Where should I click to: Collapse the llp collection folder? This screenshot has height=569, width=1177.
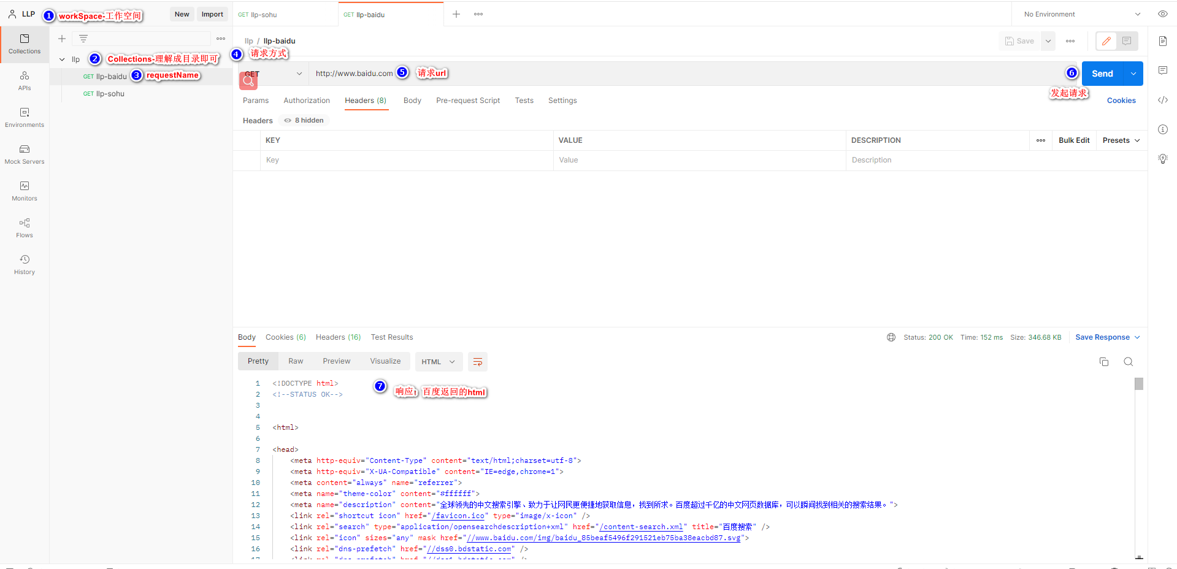(x=62, y=59)
